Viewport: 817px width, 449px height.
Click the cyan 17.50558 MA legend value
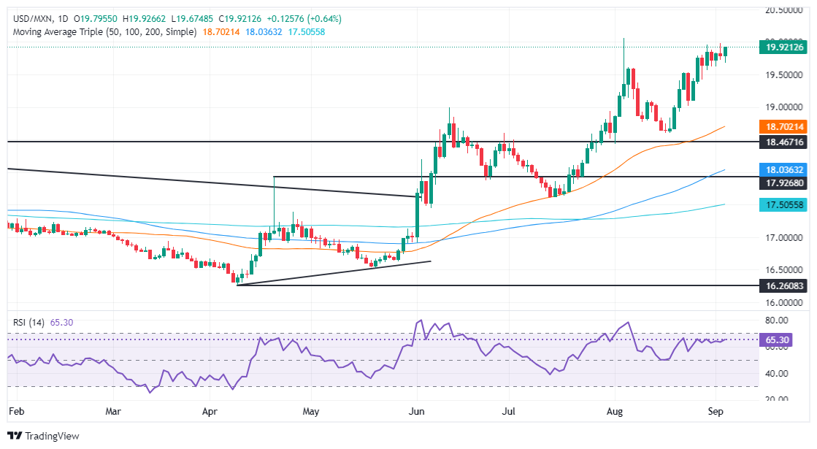point(307,32)
